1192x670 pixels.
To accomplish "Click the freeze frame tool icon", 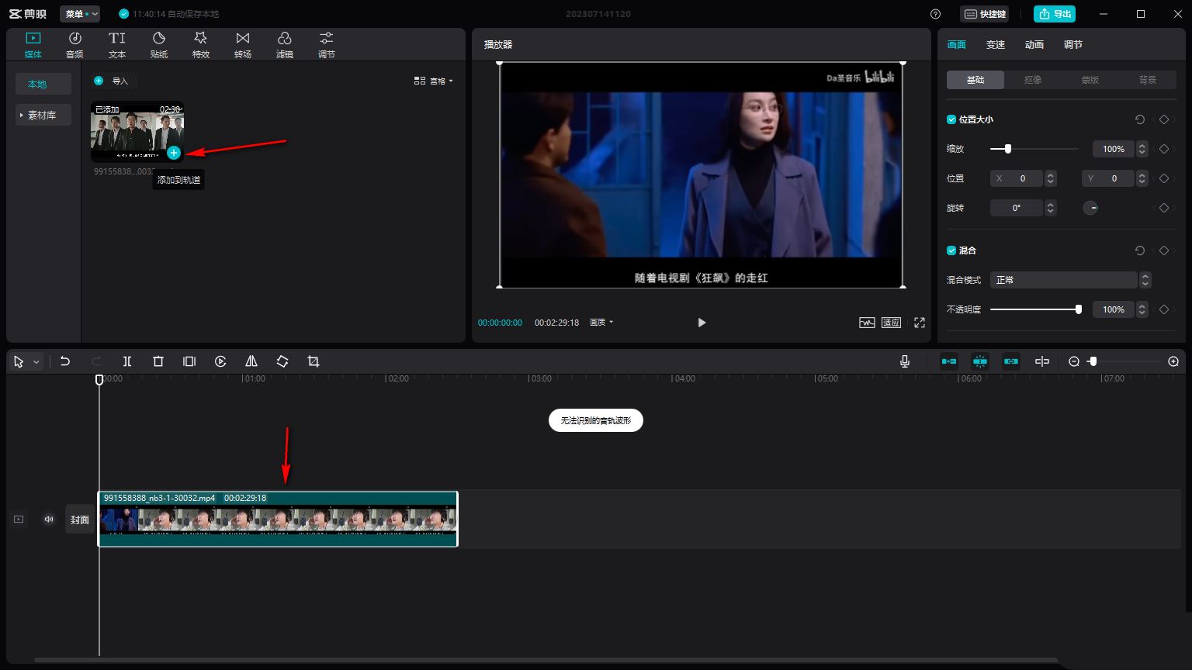I will pos(189,361).
